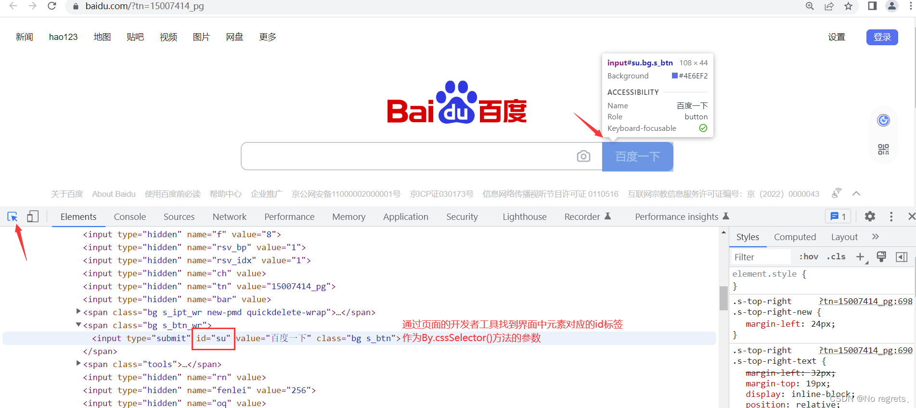Open the Security tab
The height and width of the screenshot is (408, 916).
coord(462,217)
